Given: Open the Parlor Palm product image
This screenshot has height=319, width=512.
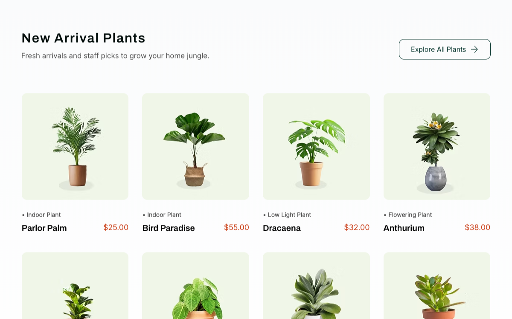Looking at the screenshot, I should (x=75, y=146).
